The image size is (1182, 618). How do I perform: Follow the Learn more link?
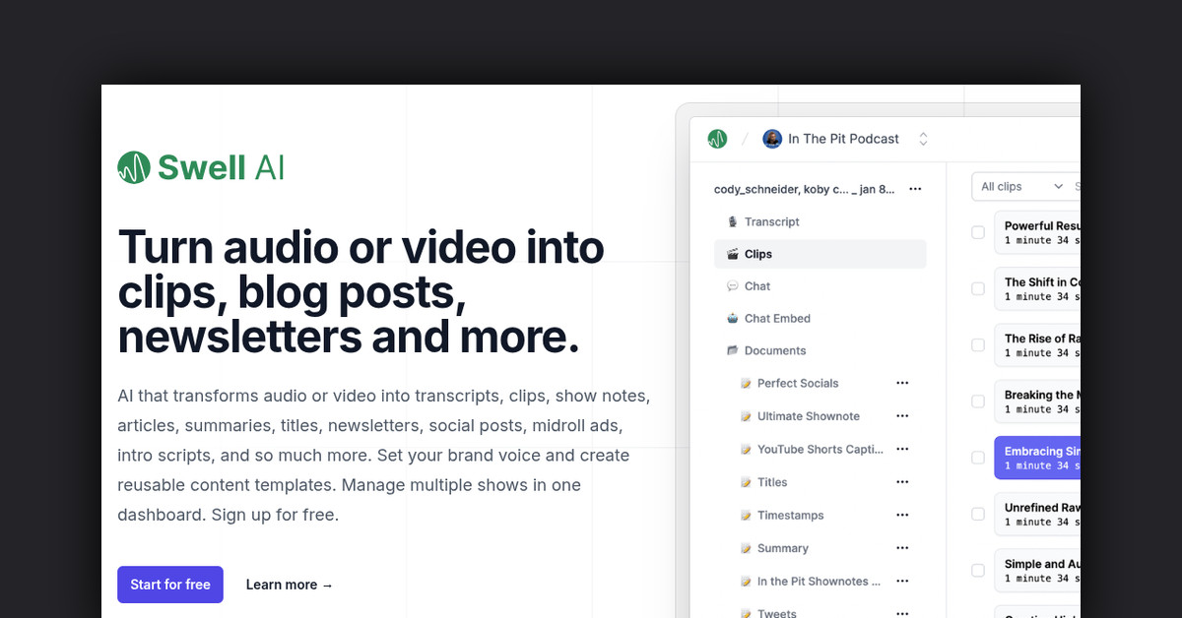[290, 585]
